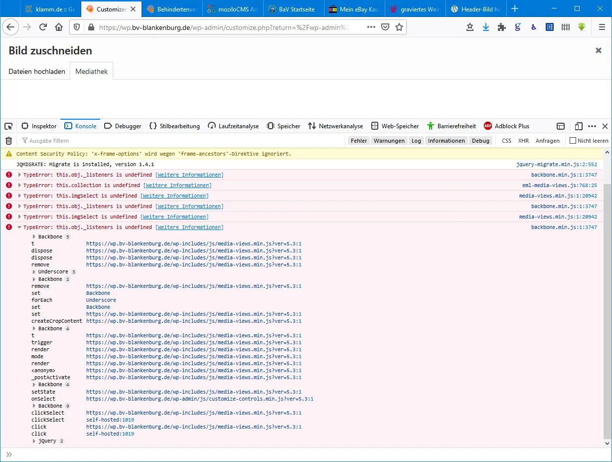The image size is (612, 462).
Task: Expand the first this.imgSelect is undefined error
Action: 20,196
